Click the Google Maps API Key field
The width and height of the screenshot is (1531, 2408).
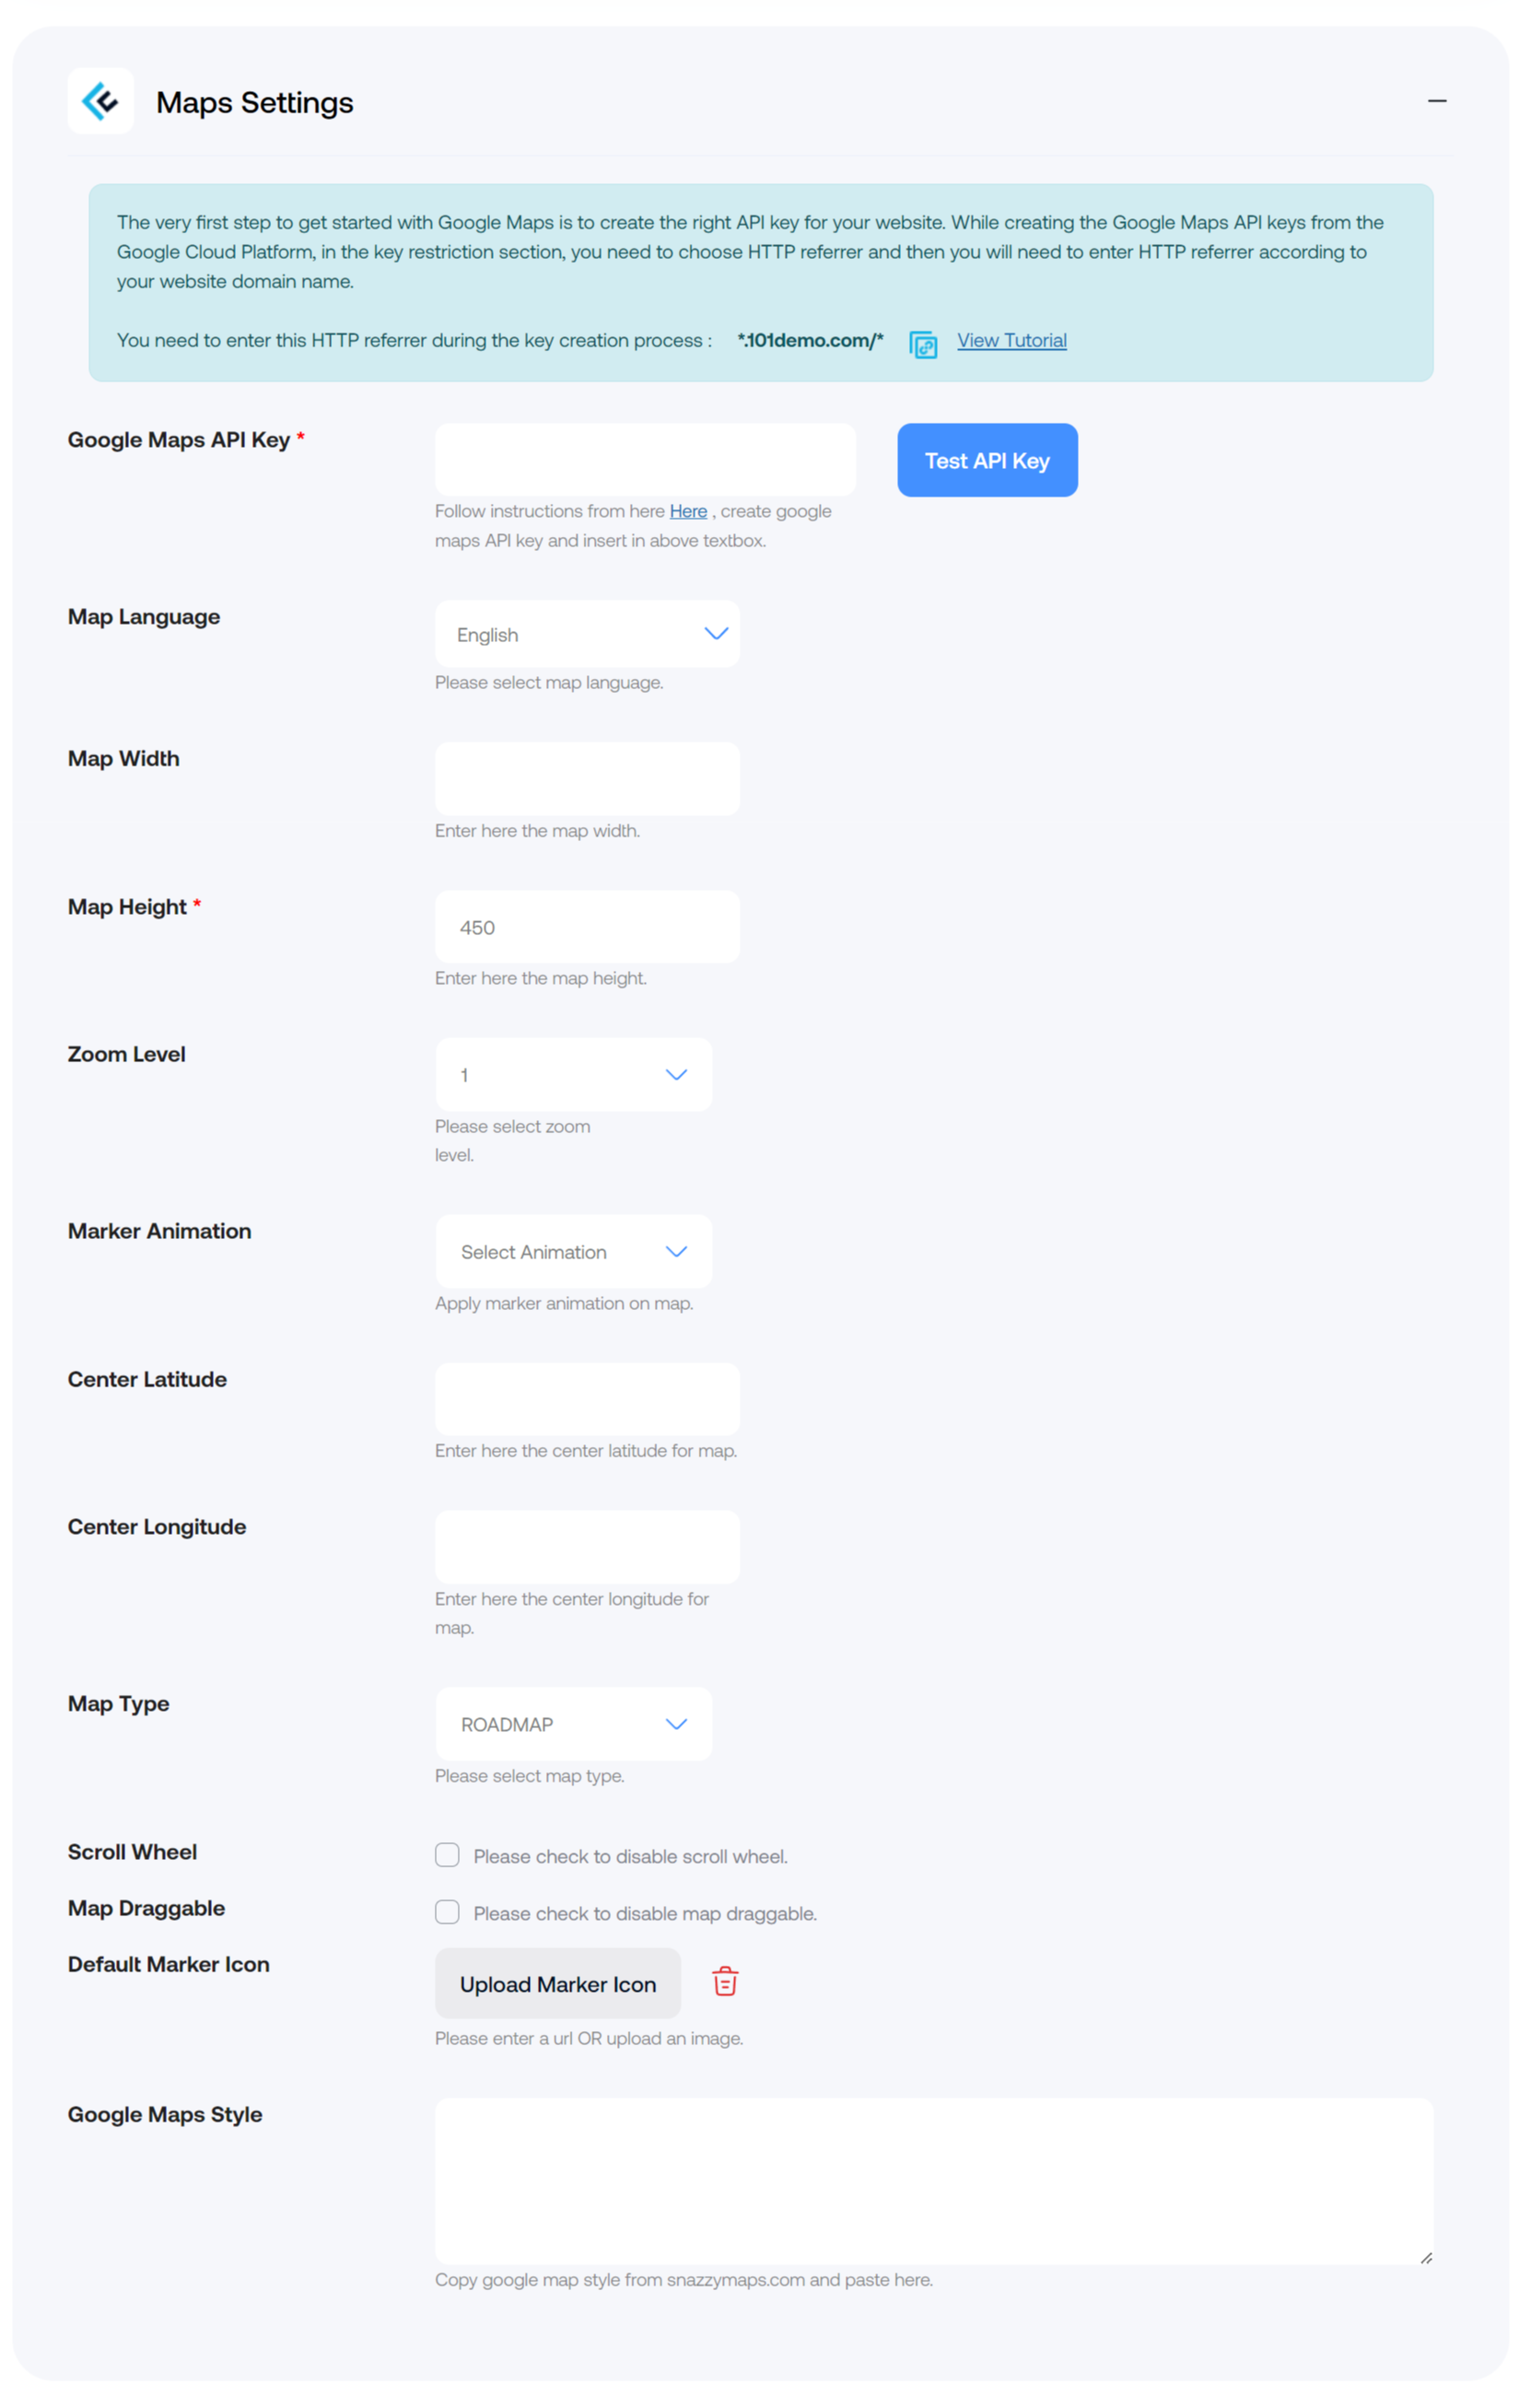[x=645, y=459]
